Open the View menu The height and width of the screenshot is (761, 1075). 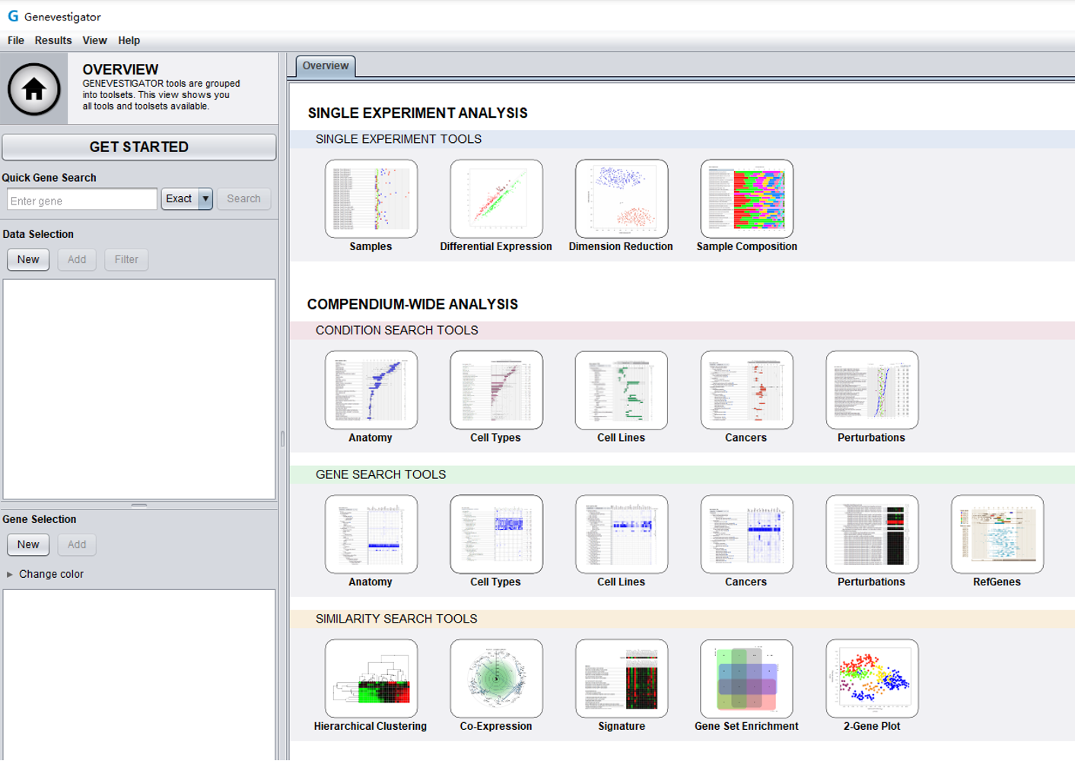(x=95, y=40)
